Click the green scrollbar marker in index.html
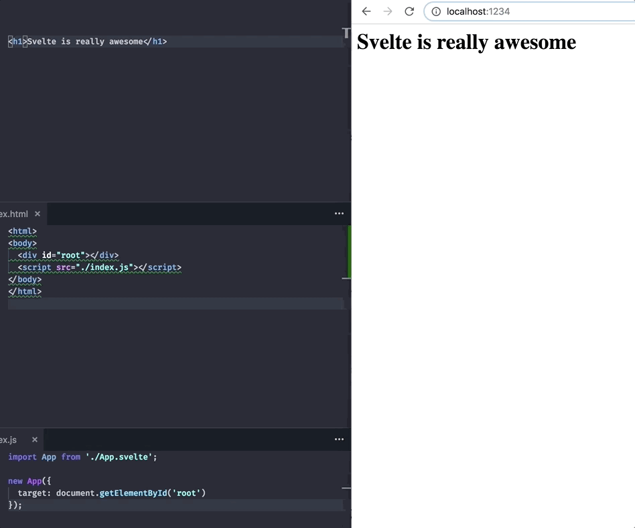 (349, 252)
